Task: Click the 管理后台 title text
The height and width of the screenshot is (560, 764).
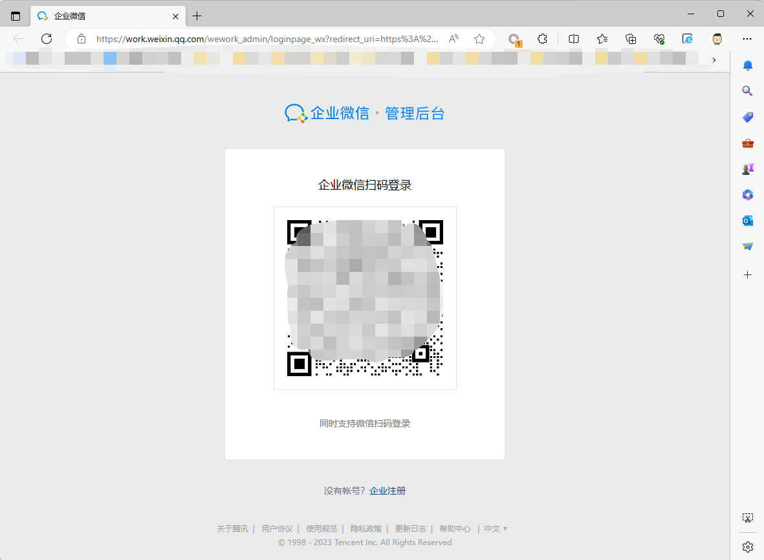Action: (x=415, y=113)
